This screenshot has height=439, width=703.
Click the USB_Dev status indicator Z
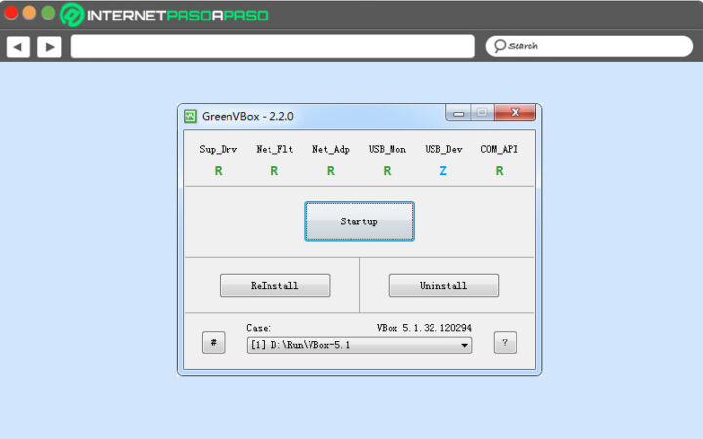pyautogui.click(x=443, y=171)
